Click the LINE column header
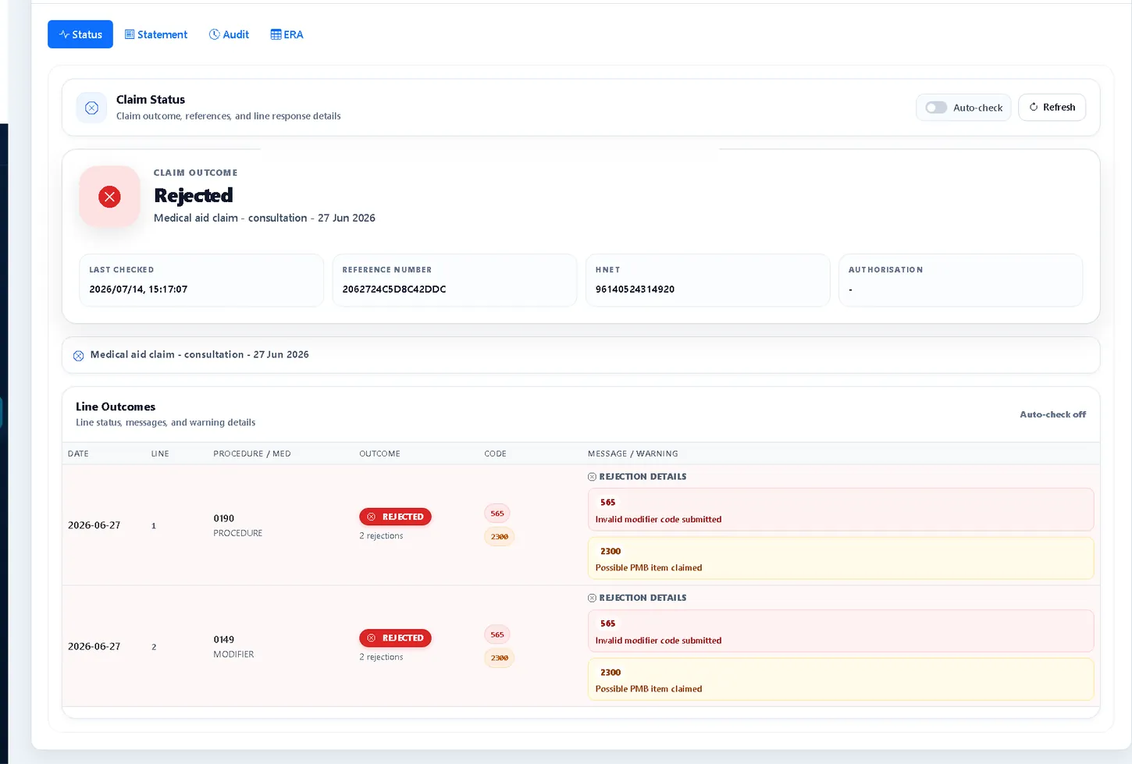 pyautogui.click(x=160, y=453)
